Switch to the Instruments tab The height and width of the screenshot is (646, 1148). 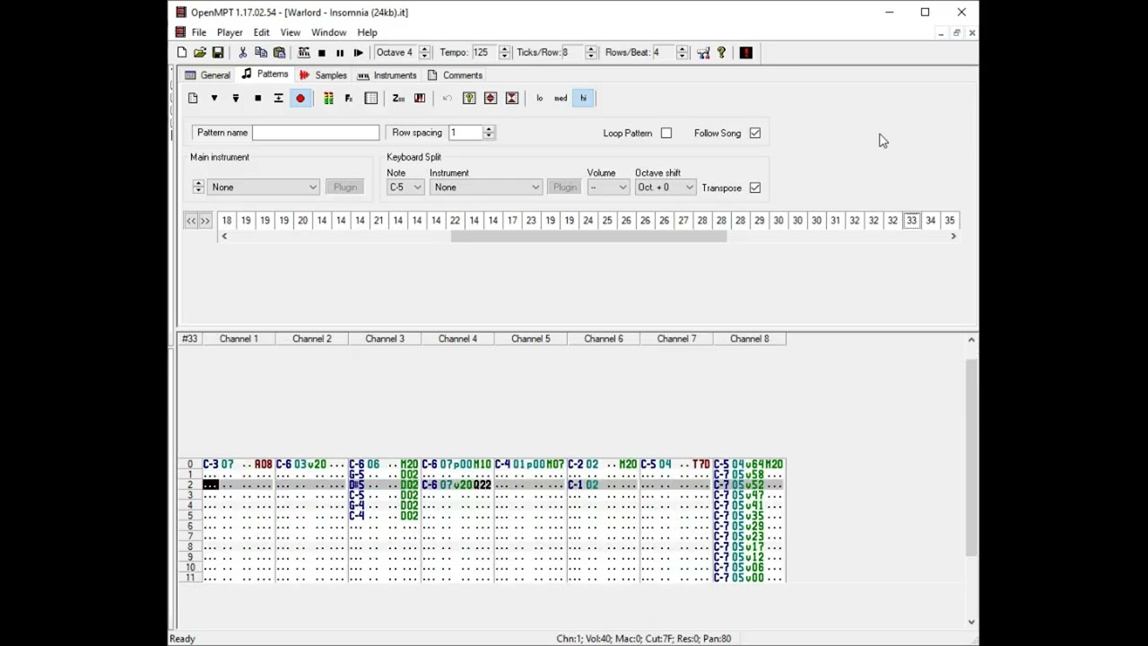387,75
